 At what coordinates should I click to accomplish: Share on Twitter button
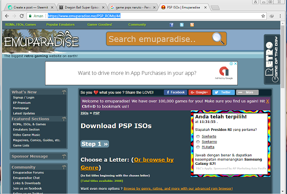223,92
